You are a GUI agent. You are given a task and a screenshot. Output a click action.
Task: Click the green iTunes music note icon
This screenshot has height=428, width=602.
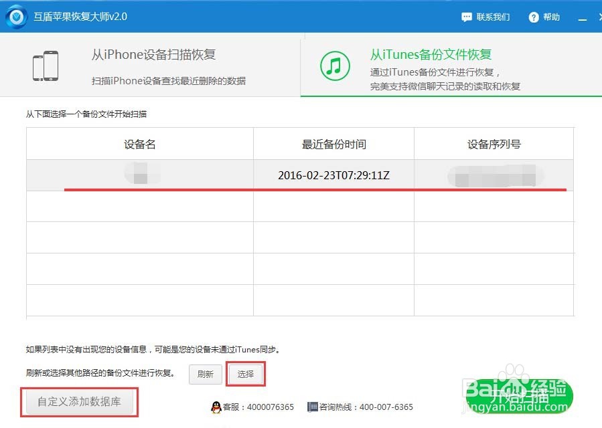pyautogui.click(x=335, y=66)
